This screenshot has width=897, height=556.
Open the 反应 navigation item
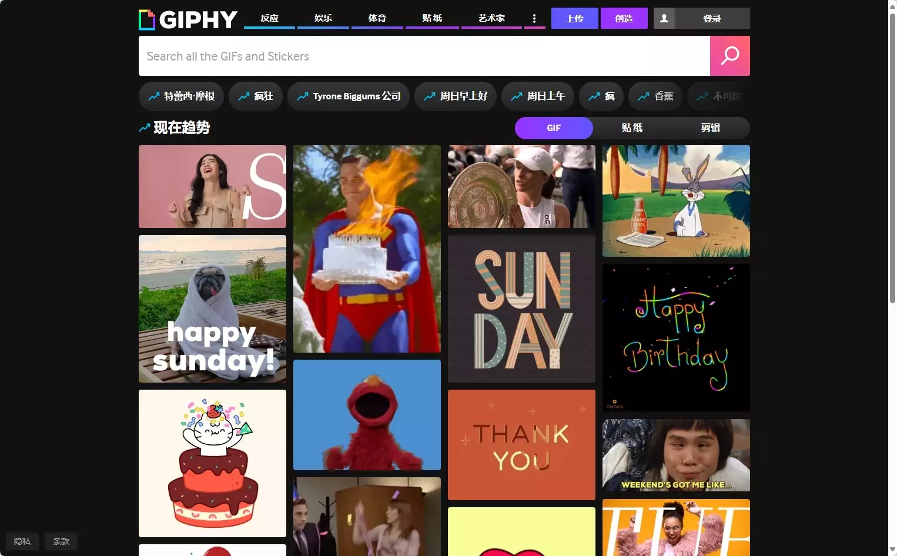[269, 18]
